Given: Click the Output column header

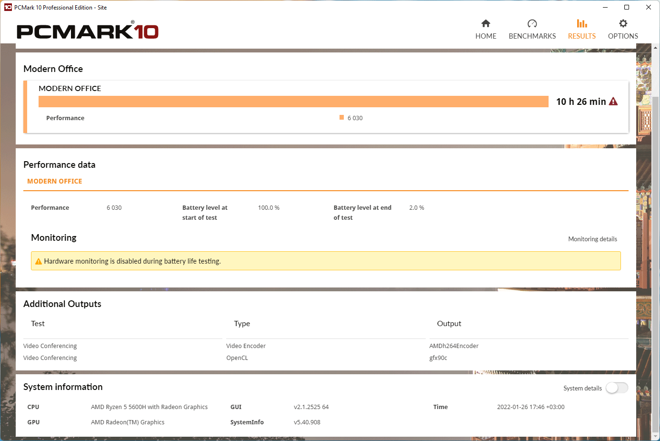Looking at the screenshot, I should coord(449,323).
